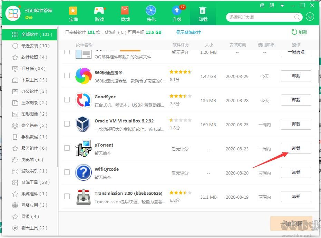The height and width of the screenshot is (238, 321).
Task: Open the four-square tools icon in title bar
Action: tap(272, 5)
